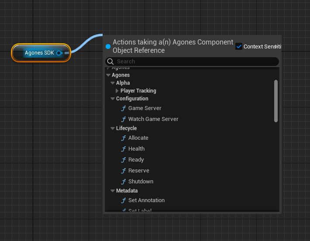Click the Reserve function icon
Viewport: 310px width, 241px height.
[x=124, y=171]
